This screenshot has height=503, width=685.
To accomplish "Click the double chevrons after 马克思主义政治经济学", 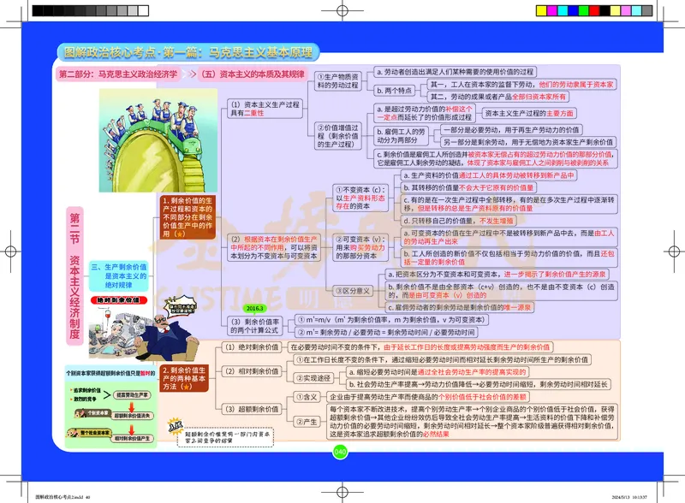I will pos(190,74).
